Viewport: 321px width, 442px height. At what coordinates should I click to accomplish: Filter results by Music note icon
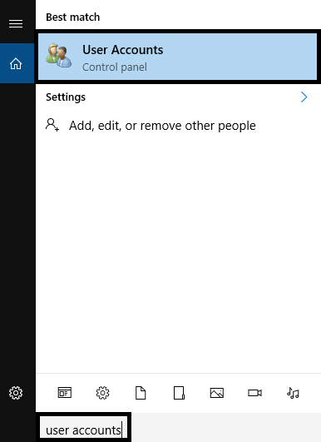(293, 393)
